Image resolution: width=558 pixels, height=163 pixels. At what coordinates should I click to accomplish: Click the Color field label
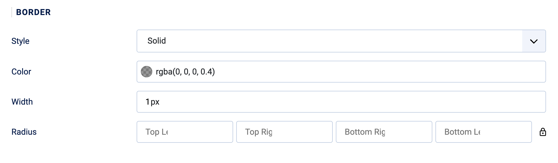tap(21, 72)
